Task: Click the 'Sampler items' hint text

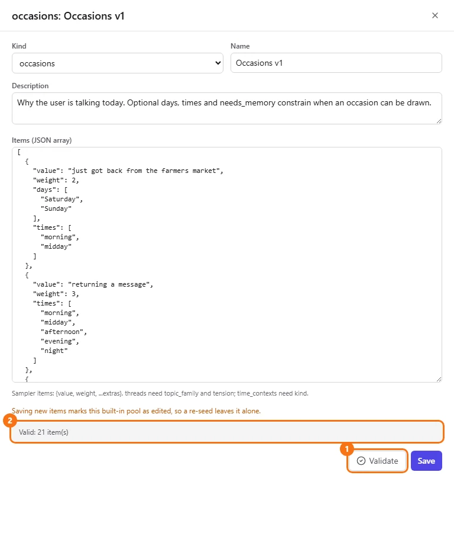Action: pos(160,393)
